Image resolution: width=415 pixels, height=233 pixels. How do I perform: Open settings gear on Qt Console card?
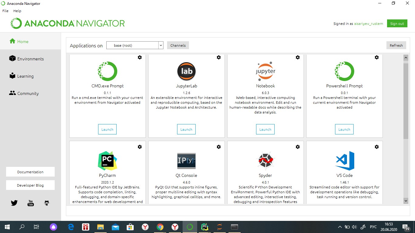tap(219, 147)
